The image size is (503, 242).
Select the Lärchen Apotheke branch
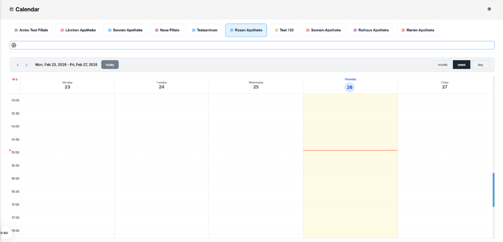coord(78,30)
